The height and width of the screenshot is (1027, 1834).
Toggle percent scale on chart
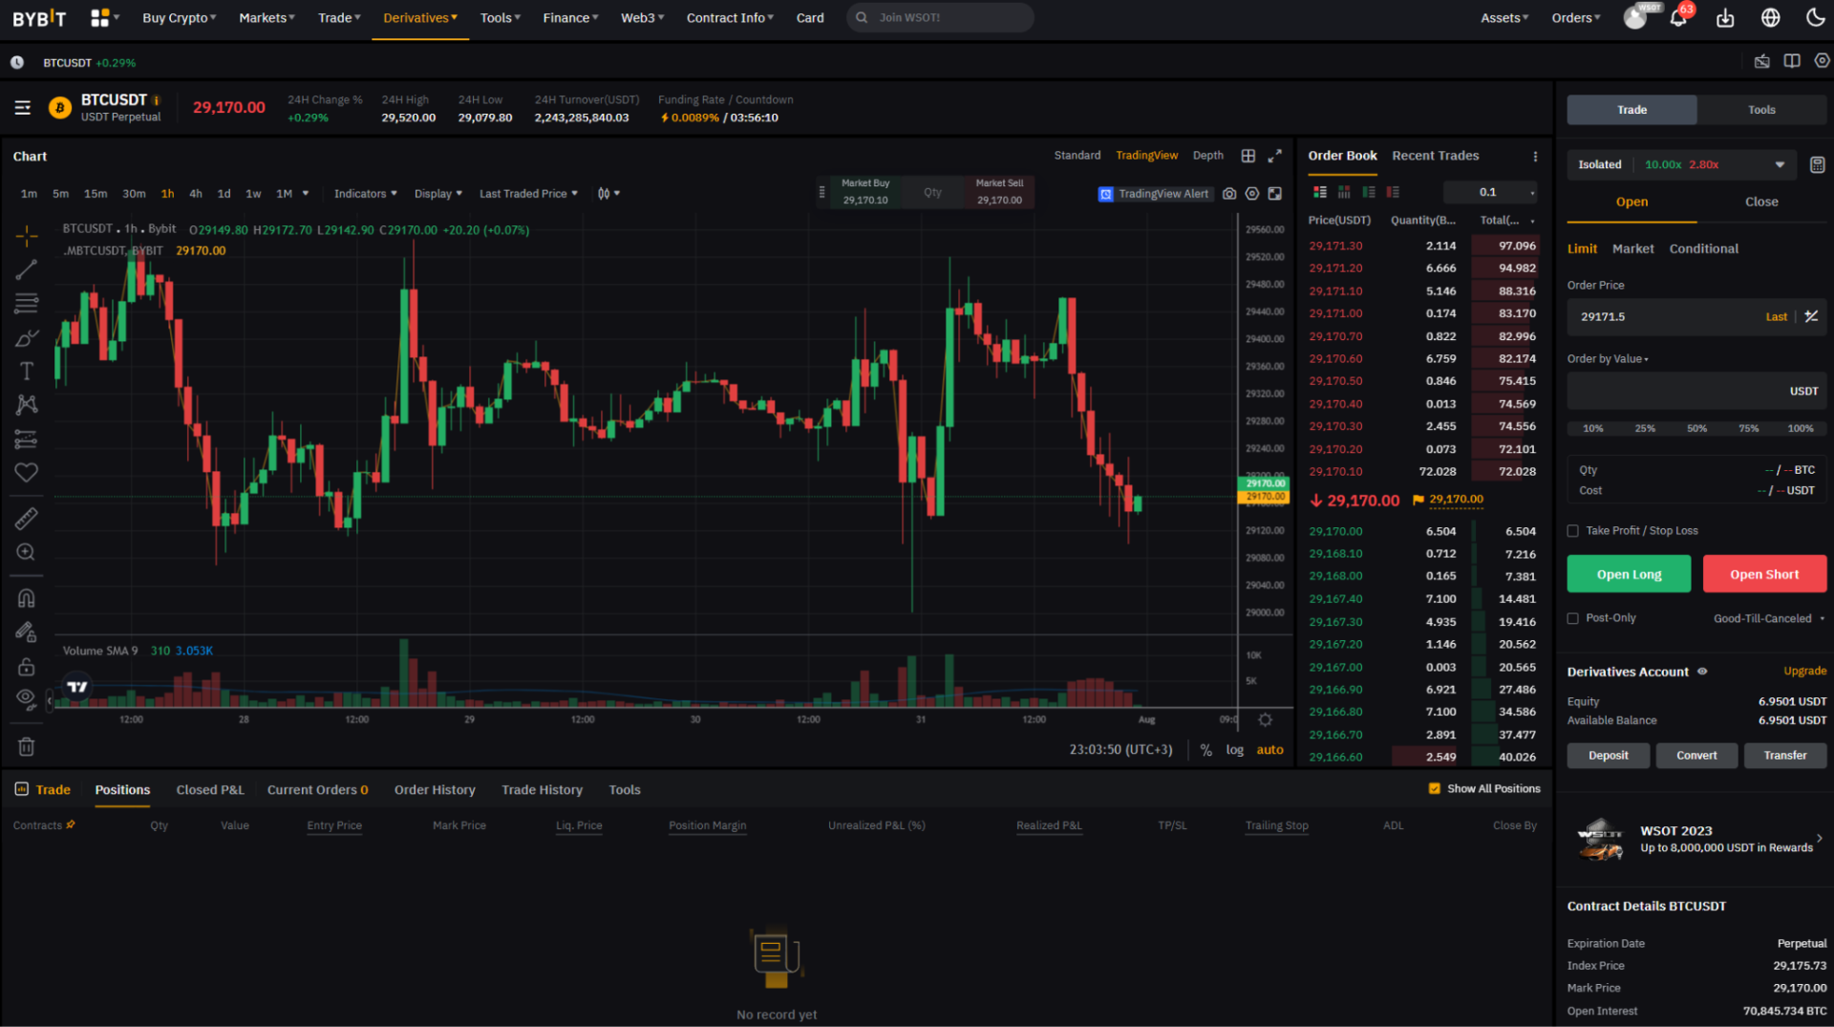(x=1206, y=750)
